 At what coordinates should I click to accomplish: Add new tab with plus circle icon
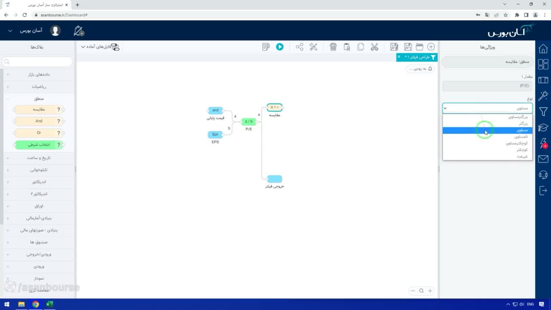(x=431, y=47)
